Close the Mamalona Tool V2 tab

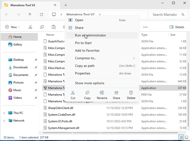tap(55, 5)
